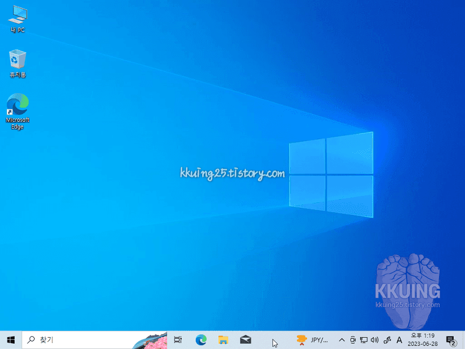This screenshot has width=465, height=349.
Task: Open network status tray icon
Action: pos(363,340)
